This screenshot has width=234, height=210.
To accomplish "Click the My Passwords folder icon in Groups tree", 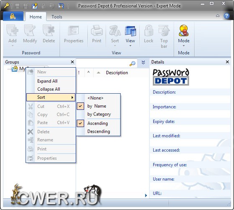I will [15, 69].
